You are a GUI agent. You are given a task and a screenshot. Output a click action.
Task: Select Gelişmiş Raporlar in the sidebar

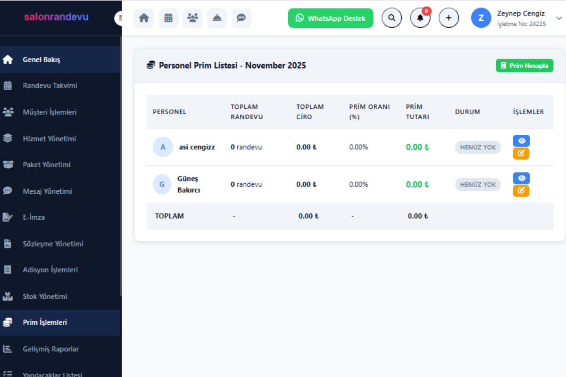(x=51, y=349)
